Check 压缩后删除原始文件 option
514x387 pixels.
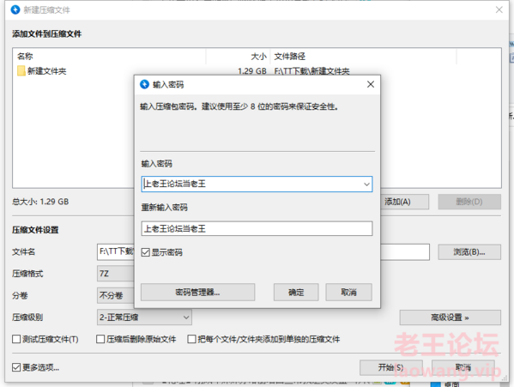[100, 339]
